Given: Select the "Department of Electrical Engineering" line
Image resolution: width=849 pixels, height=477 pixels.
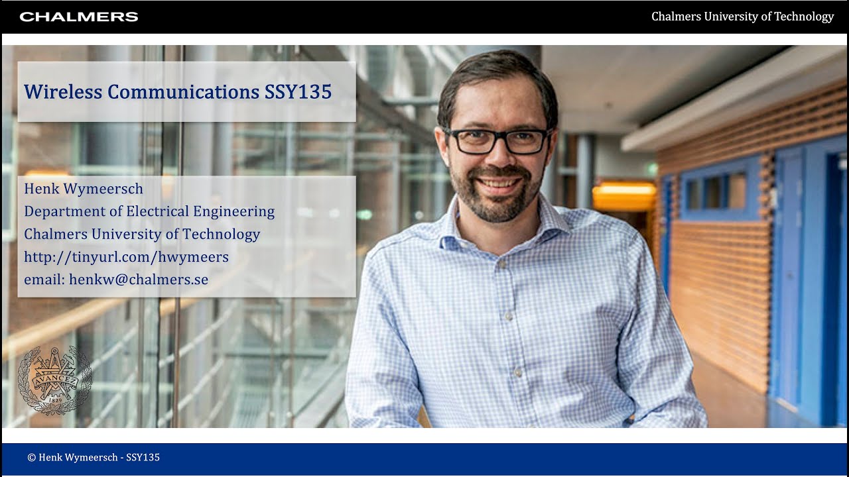Looking at the screenshot, I should click(149, 211).
